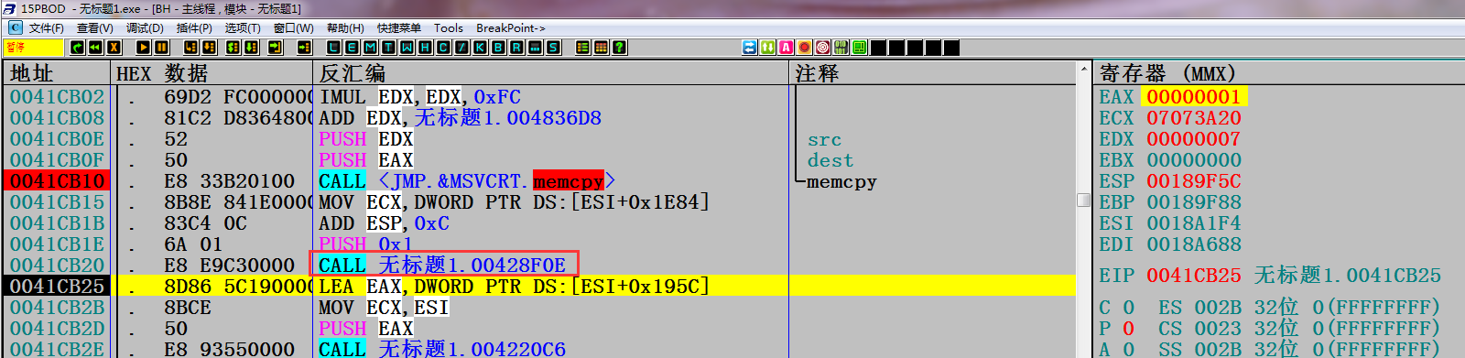Viewport: 1465px width, 358px height.
Task: Click the blue swap-arrows plugin icon
Action: (x=750, y=47)
